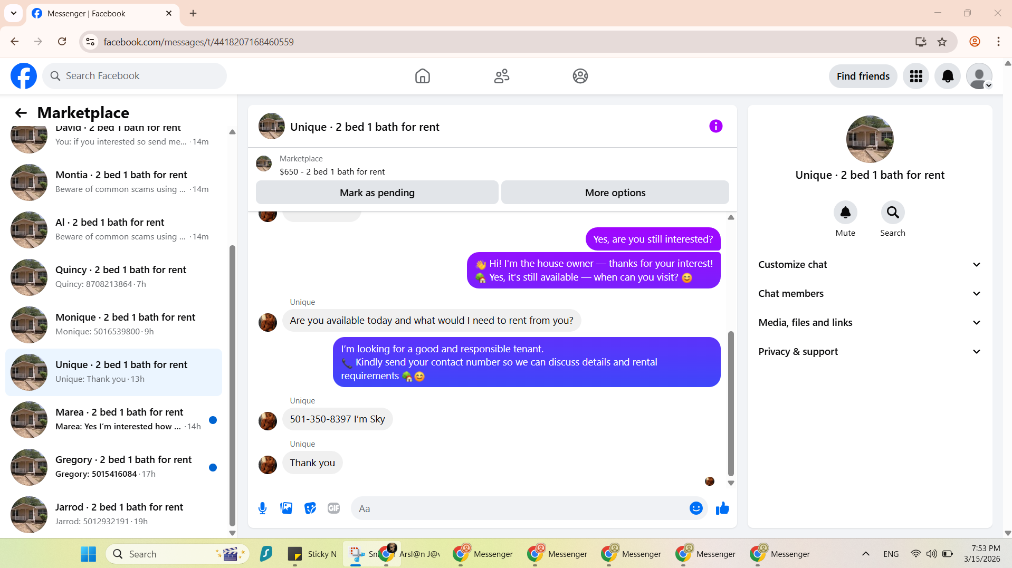The image size is (1012, 568).
Task: Open conversation information purple icon
Action: 715,126
